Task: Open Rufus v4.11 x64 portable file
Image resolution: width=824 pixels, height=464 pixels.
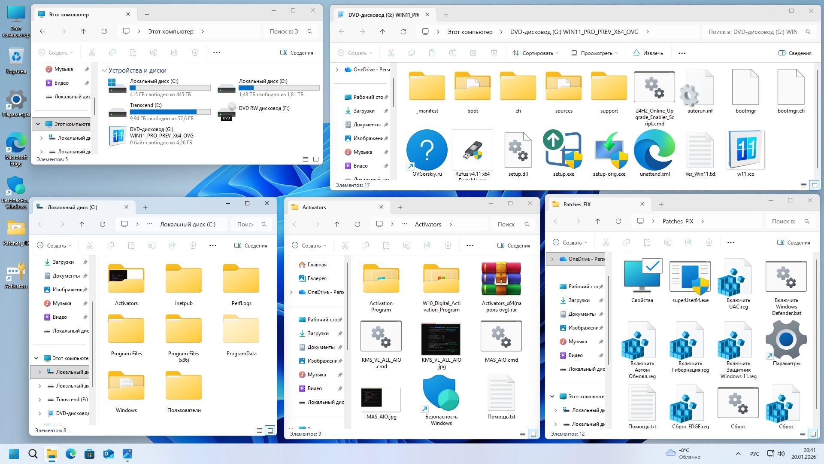Action: click(x=472, y=151)
